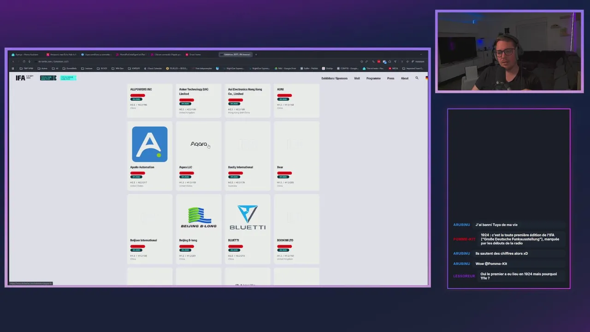The width and height of the screenshot is (590, 332).
Task: Click the webcam video overlay
Action: (x=509, y=52)
